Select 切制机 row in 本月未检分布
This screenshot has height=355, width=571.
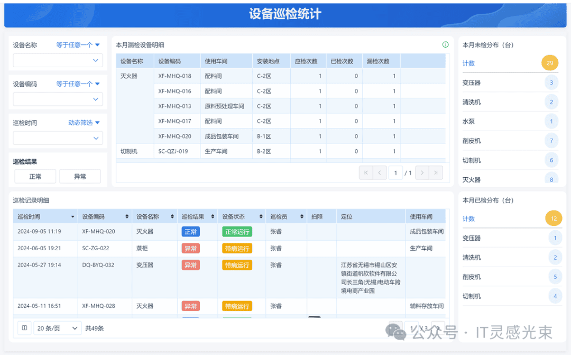click(511, 160)
